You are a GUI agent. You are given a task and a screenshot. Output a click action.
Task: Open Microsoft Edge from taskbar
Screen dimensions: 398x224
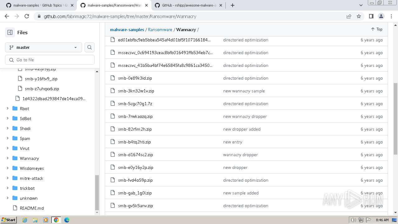pos(67,220)
